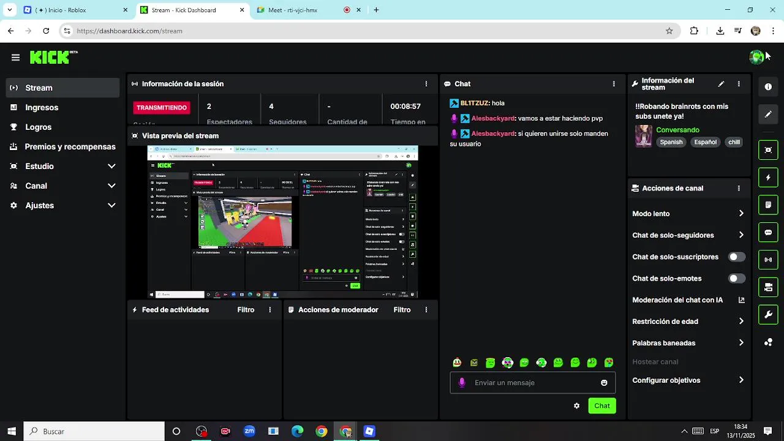Click the Spanish stream tag
This screenshot has height=441, width=784.
pyautogui.click(x=671, y=142)
